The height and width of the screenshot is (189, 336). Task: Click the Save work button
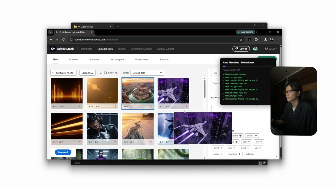[x=63, y=152]
